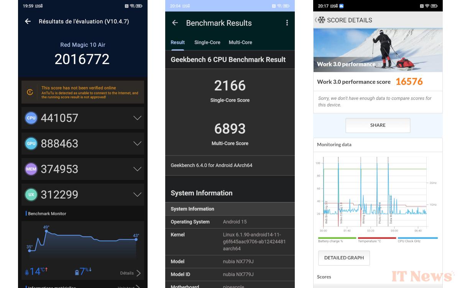
Task: Click the Monitoring data heading
Action: tap(334, 145)
